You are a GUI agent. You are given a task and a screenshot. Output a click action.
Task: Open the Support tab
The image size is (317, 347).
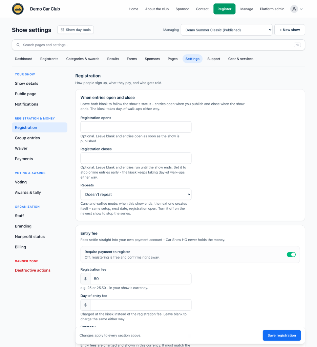point(214,59)
